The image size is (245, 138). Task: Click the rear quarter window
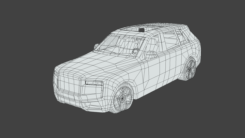[x=183, y=37]
